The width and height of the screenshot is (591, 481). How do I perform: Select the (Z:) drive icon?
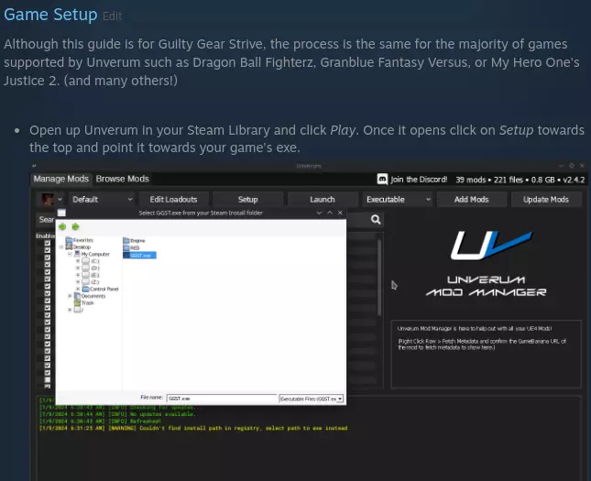(x=85, y=282)
